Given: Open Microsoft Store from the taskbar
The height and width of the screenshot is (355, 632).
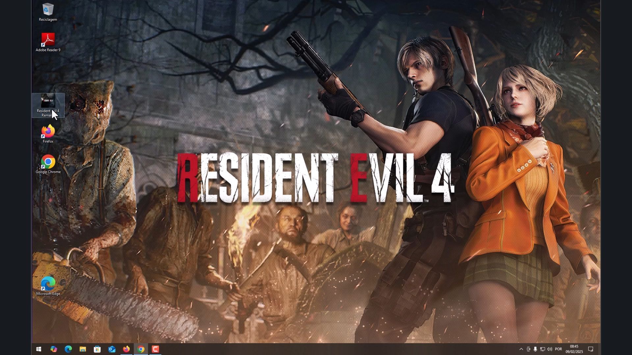Looking at the screenshot, I should pos(97,349).
